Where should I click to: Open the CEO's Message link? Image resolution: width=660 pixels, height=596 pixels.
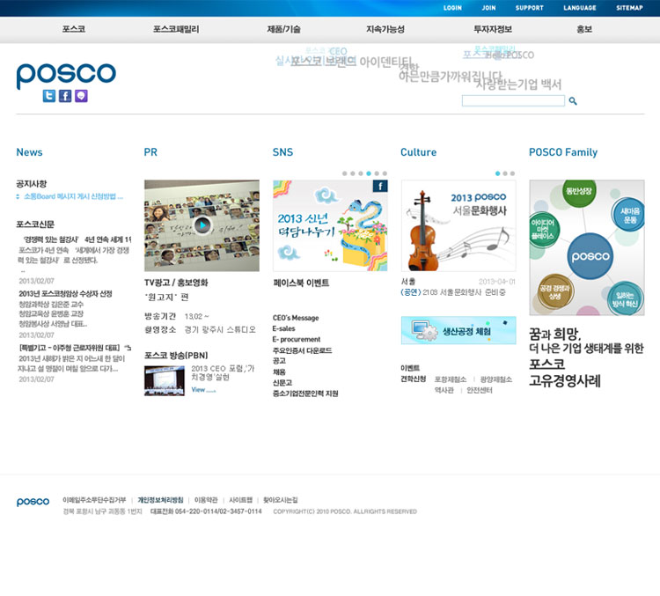point(296,318)
